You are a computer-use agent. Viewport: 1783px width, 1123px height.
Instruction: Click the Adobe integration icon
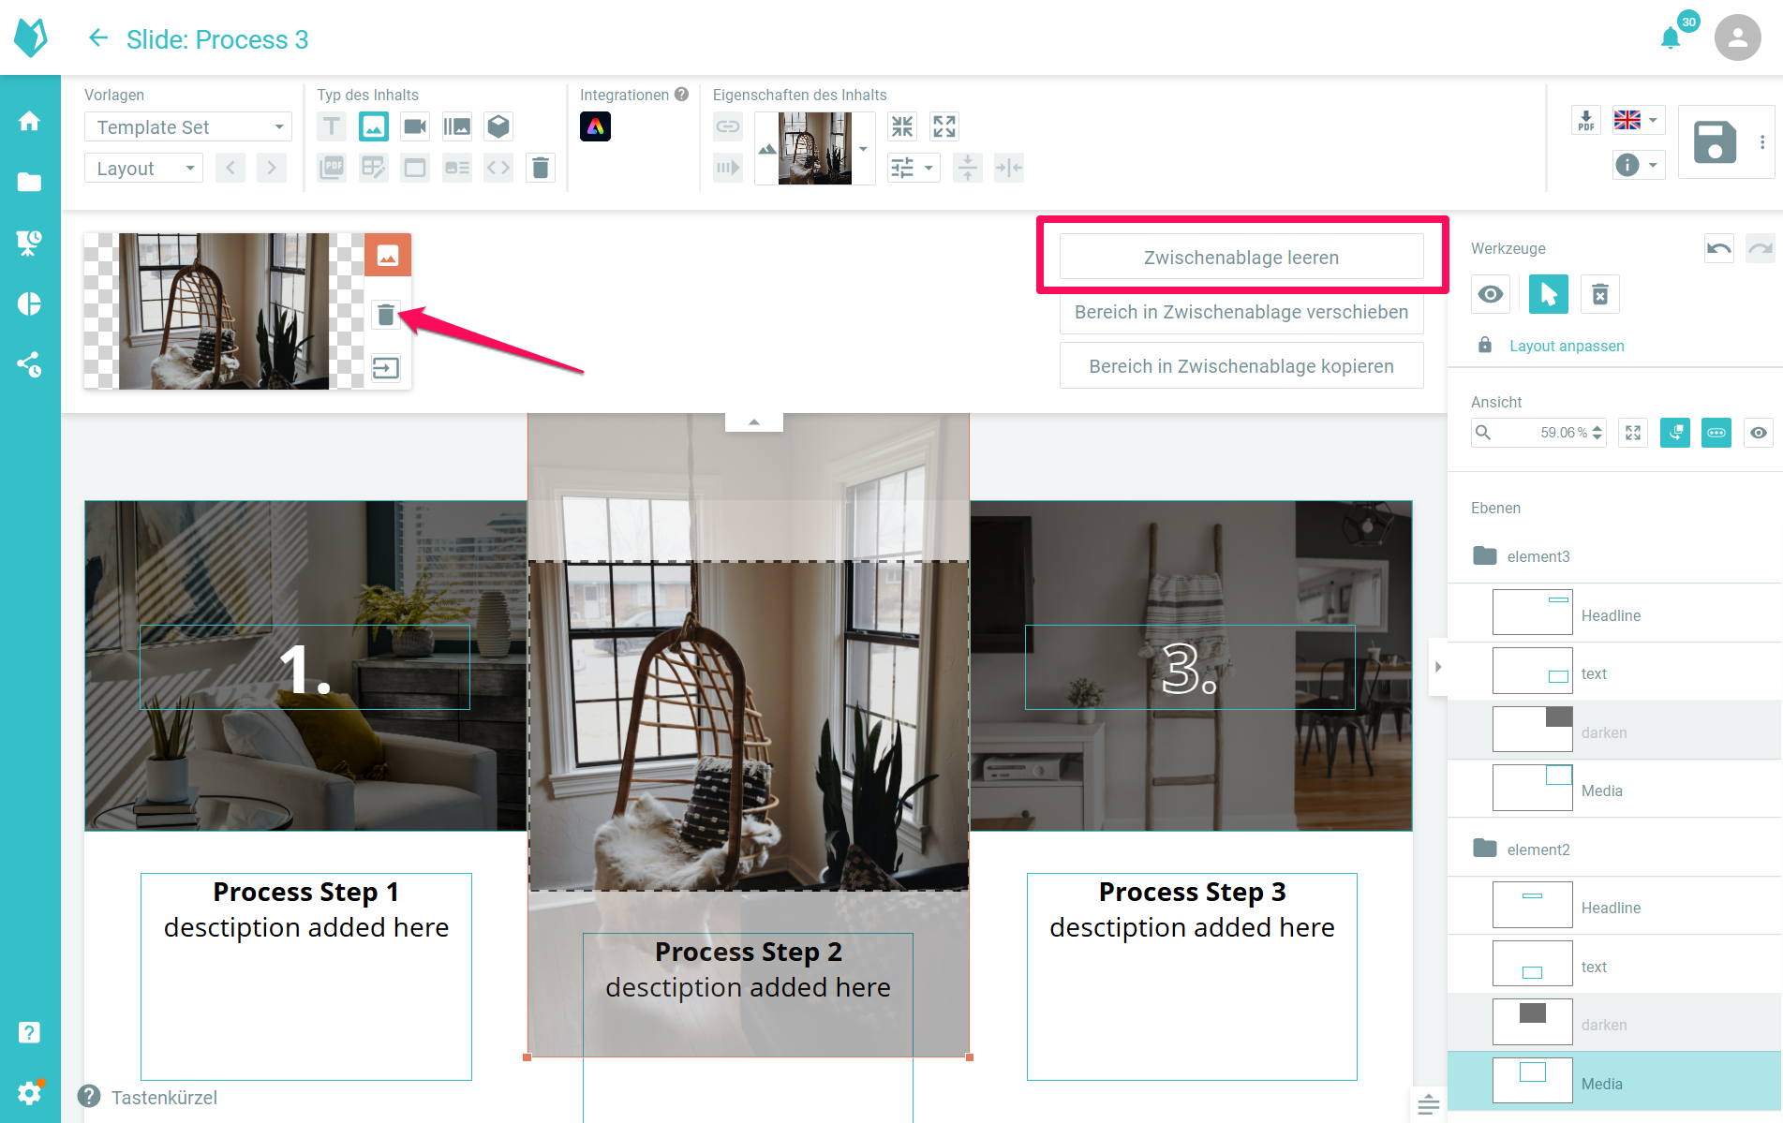tap(595, 126)
